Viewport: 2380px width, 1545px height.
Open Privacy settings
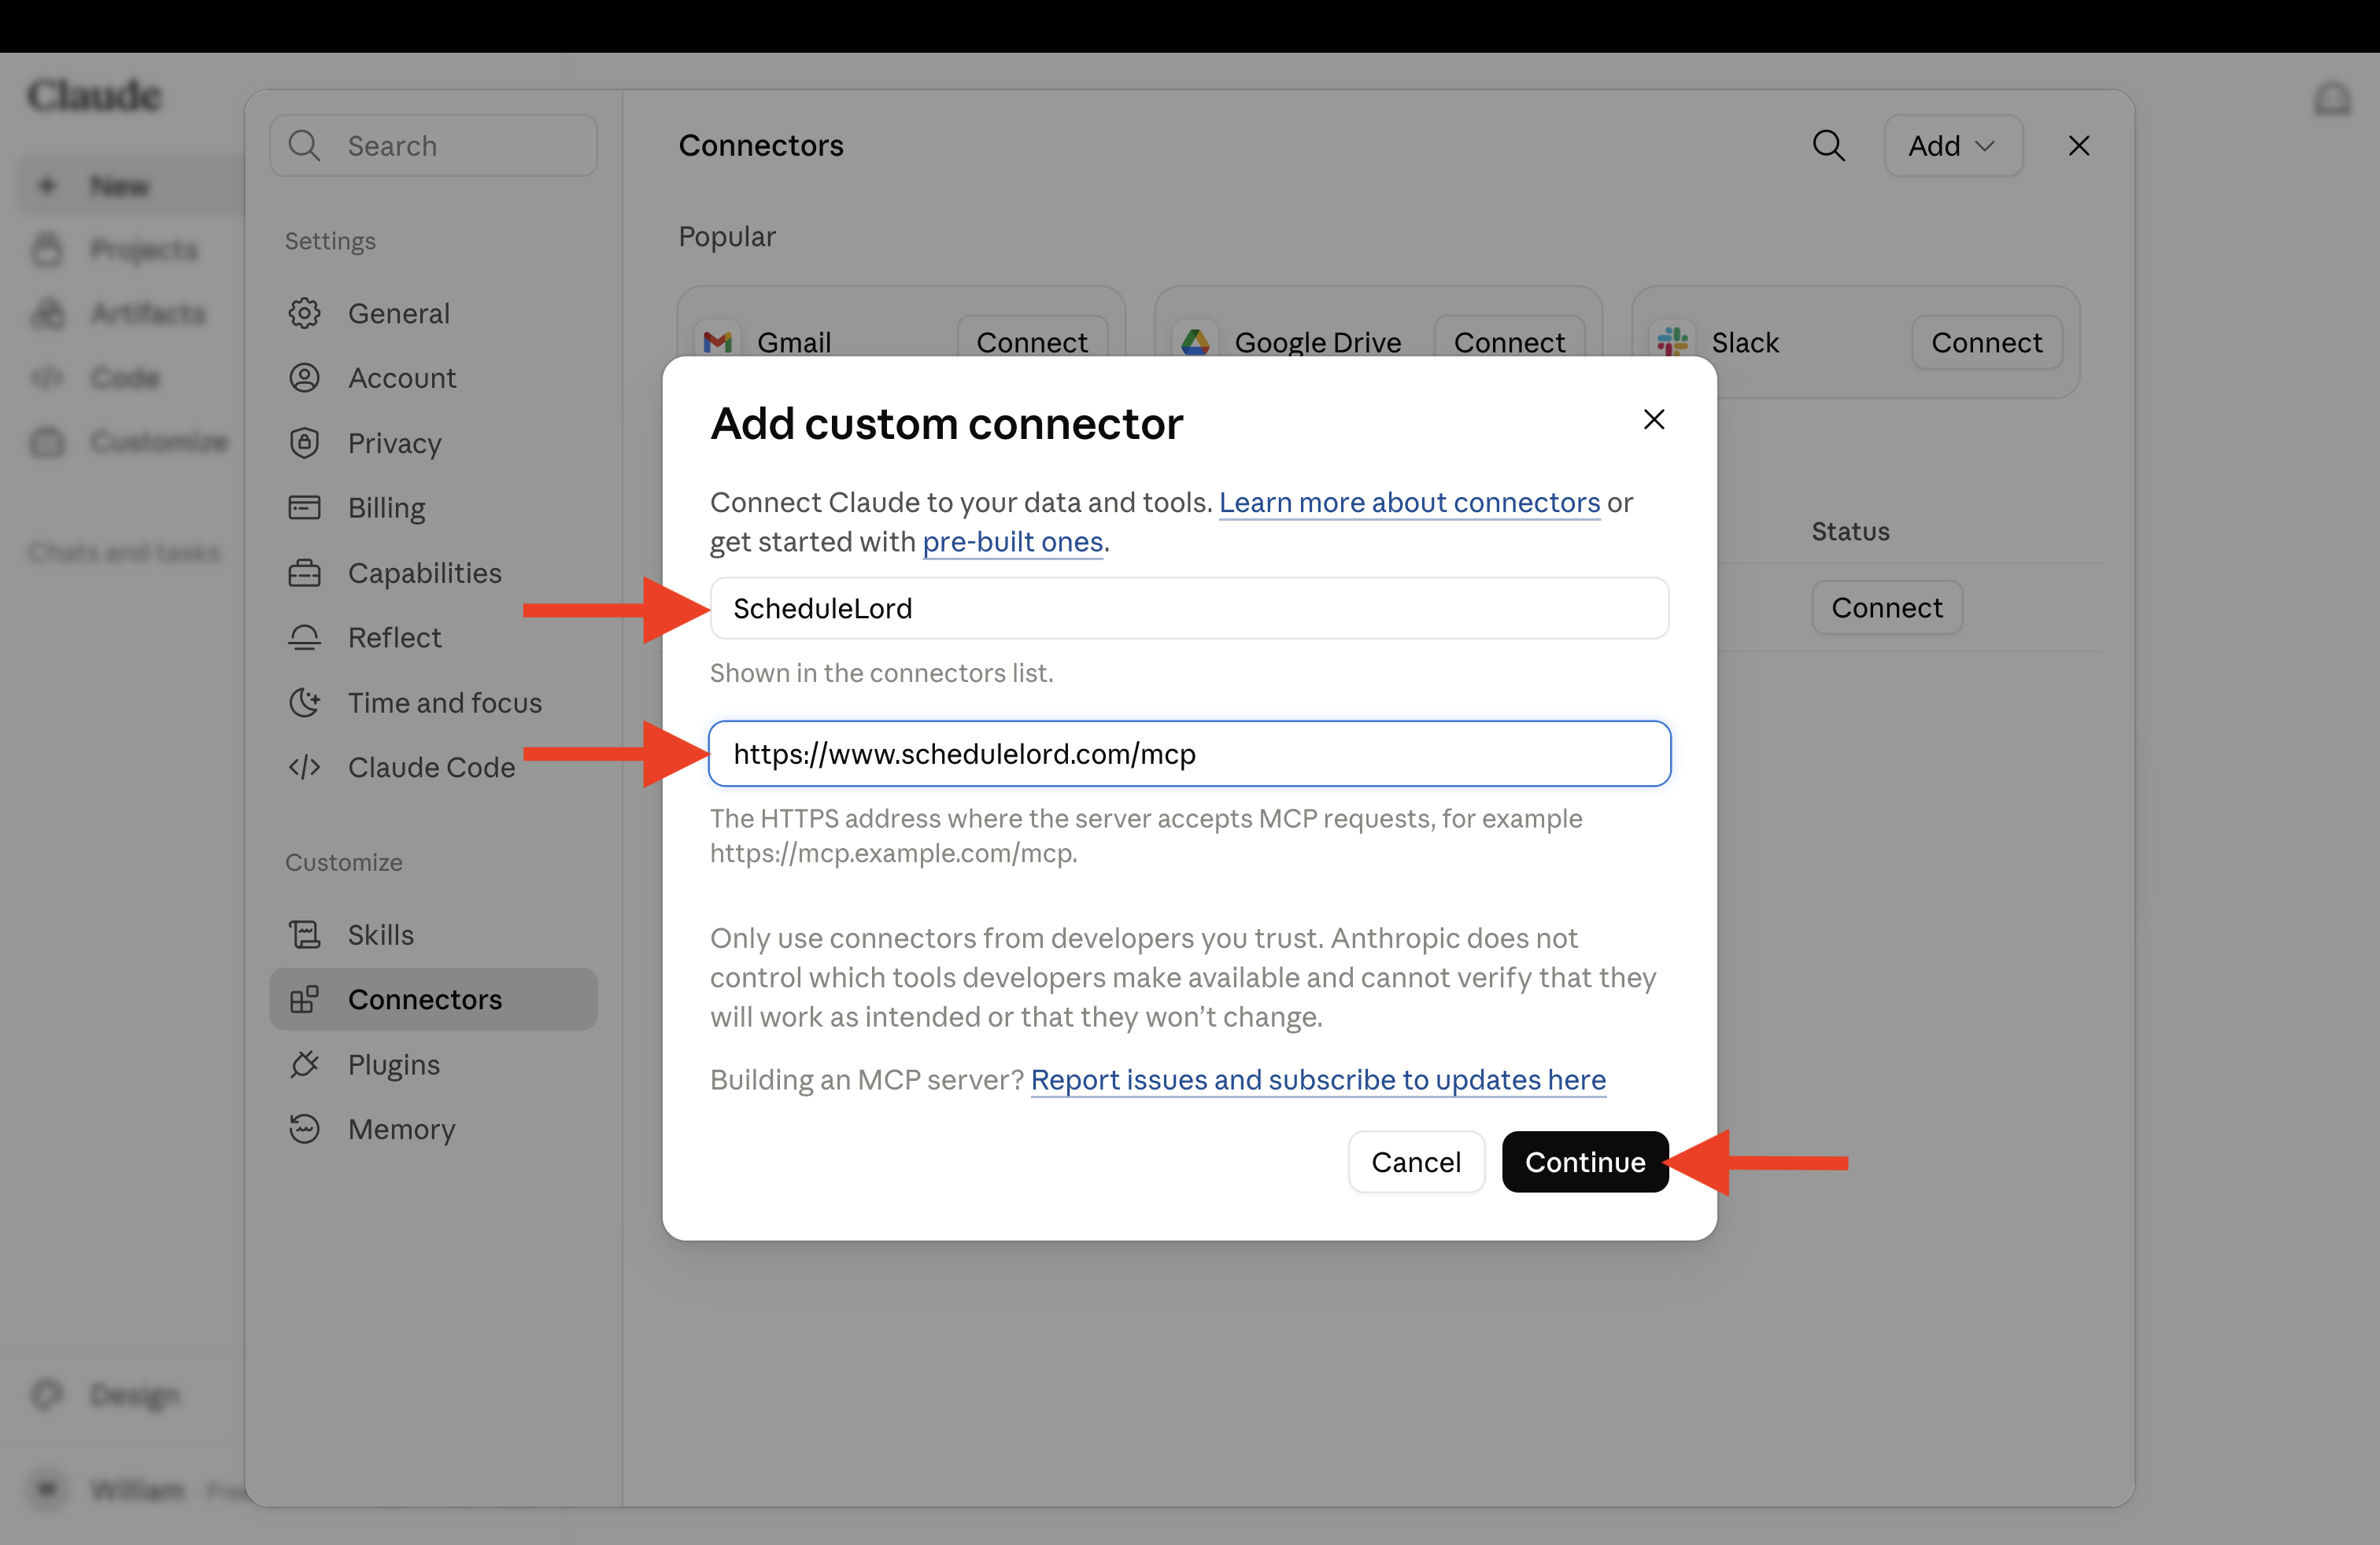coord(433,443)
